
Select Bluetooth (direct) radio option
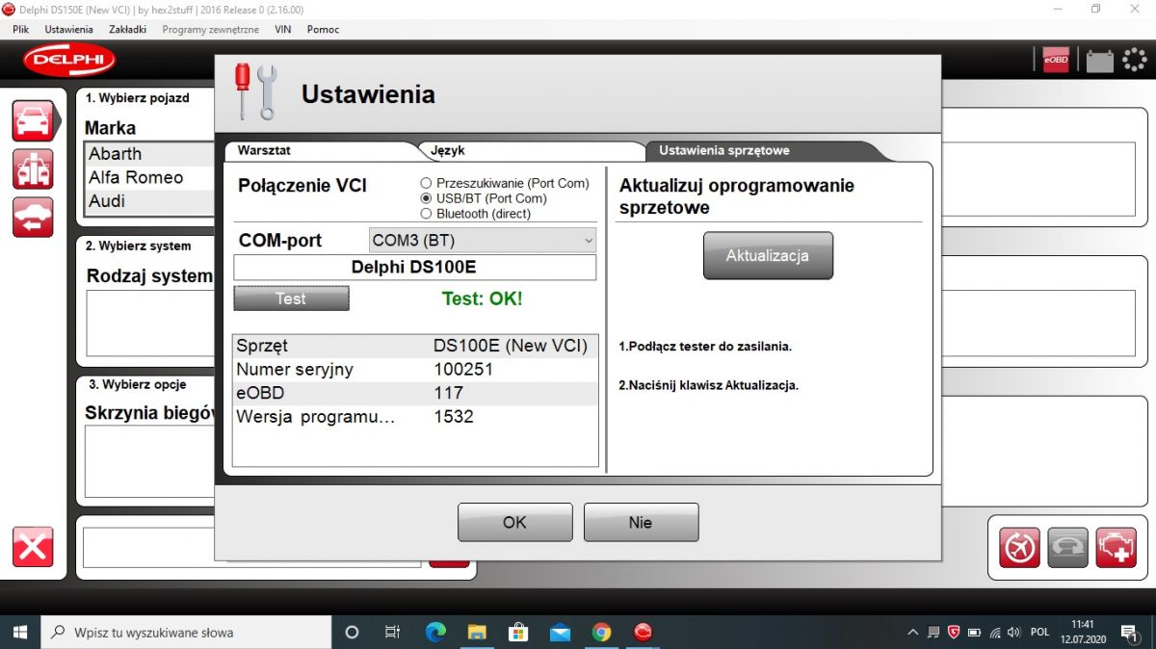426,214
